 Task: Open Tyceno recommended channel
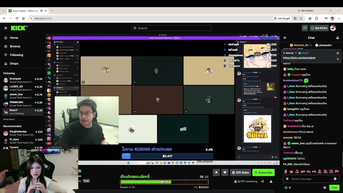pos(23,147)
